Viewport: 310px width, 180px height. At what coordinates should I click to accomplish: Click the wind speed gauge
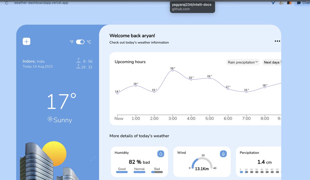coord(202,163)
